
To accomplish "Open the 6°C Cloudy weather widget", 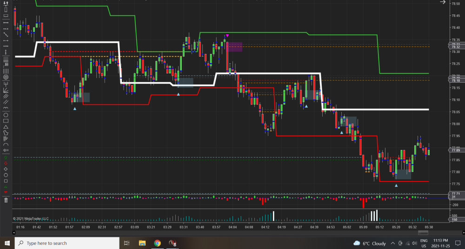I will [370, 243].
